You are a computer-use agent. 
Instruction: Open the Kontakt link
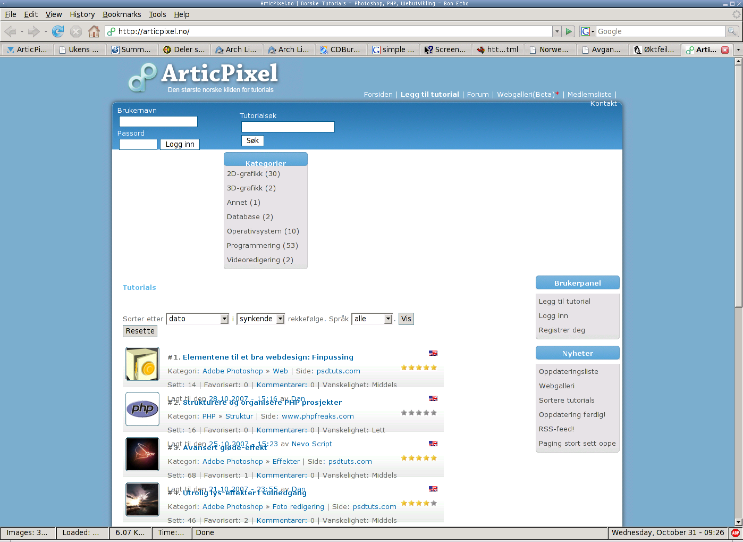(604, 104)
